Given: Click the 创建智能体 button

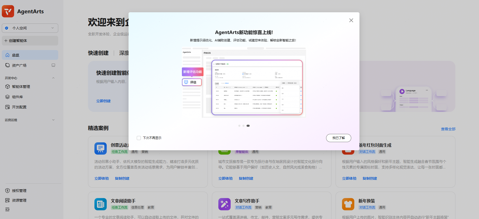Looking at the screenshot, I should (x=30, y=41).
